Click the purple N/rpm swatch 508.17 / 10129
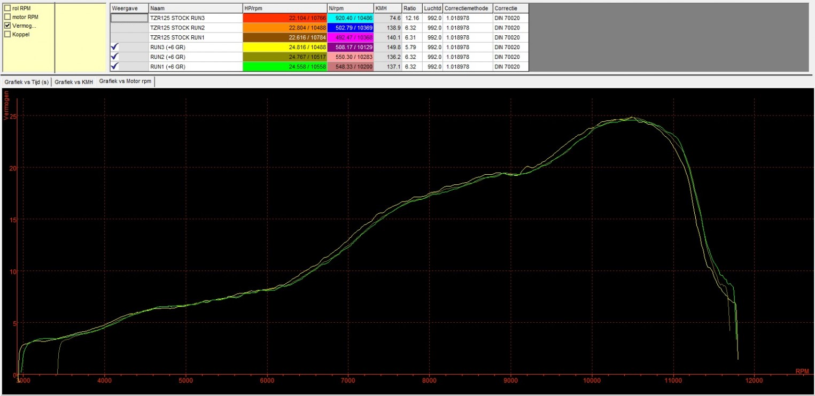 pyautogui.click(x=351, y=47)
